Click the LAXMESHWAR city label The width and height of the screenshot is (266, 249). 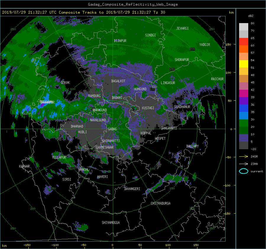(x=105, y=147)
